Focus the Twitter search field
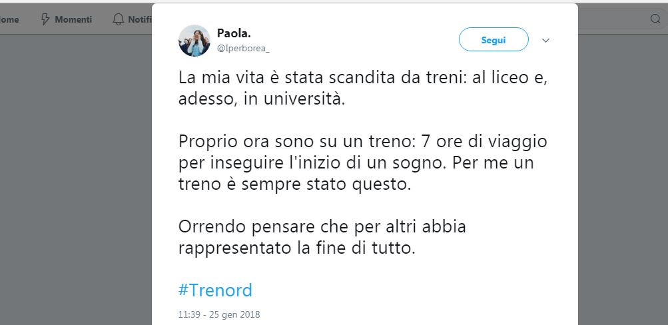The width and height of the screenshot is (668, 325). [x=613, y=19]
